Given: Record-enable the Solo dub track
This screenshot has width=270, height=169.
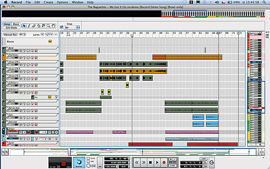Looking at the screenshot, I should pyautogui.click(x=32, y=125).
